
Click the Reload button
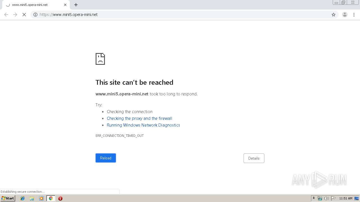click(106, 158)
